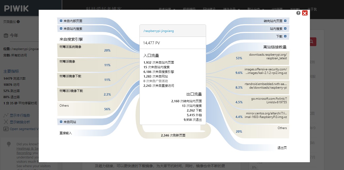Open 关于我 menu in background site
Viewport: 344px width, 170px height.
point(312,9)
